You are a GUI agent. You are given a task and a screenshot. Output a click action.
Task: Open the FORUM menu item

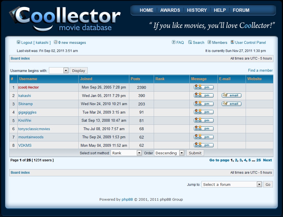coord(241,10)
